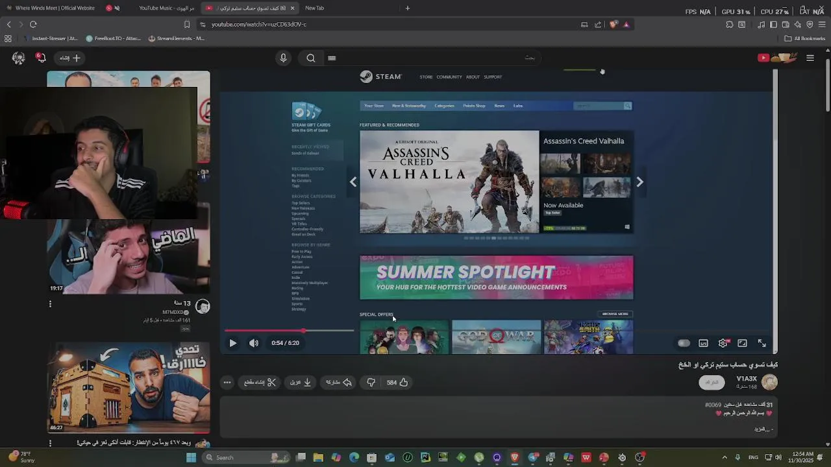Like the video with 584 likes
The width and height of the screenshot is (831, 467).
pyautogui.click(x=397, y=383)
